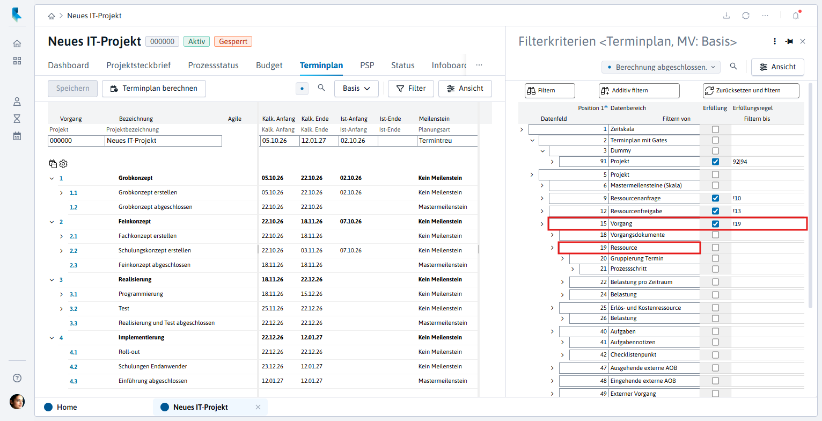Expand row 2.1 Fachkonzept erstellen
Image resolution: width=822 pixels, height=421 pixels.
(x=62, y=236)
